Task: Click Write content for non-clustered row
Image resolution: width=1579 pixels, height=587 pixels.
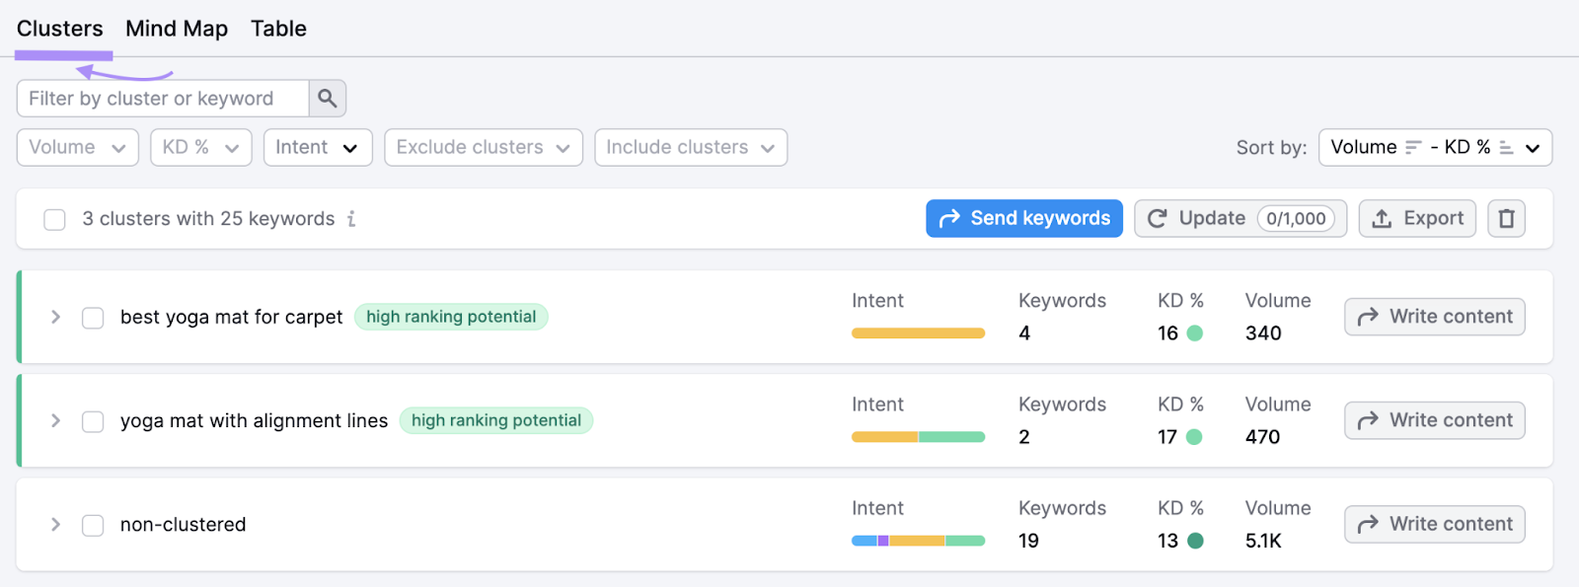Action: [1434, 524]
